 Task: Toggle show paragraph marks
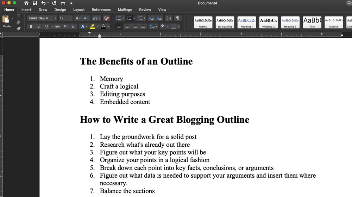[178, 18]
